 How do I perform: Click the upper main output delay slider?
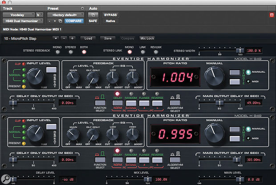[219, 103]
